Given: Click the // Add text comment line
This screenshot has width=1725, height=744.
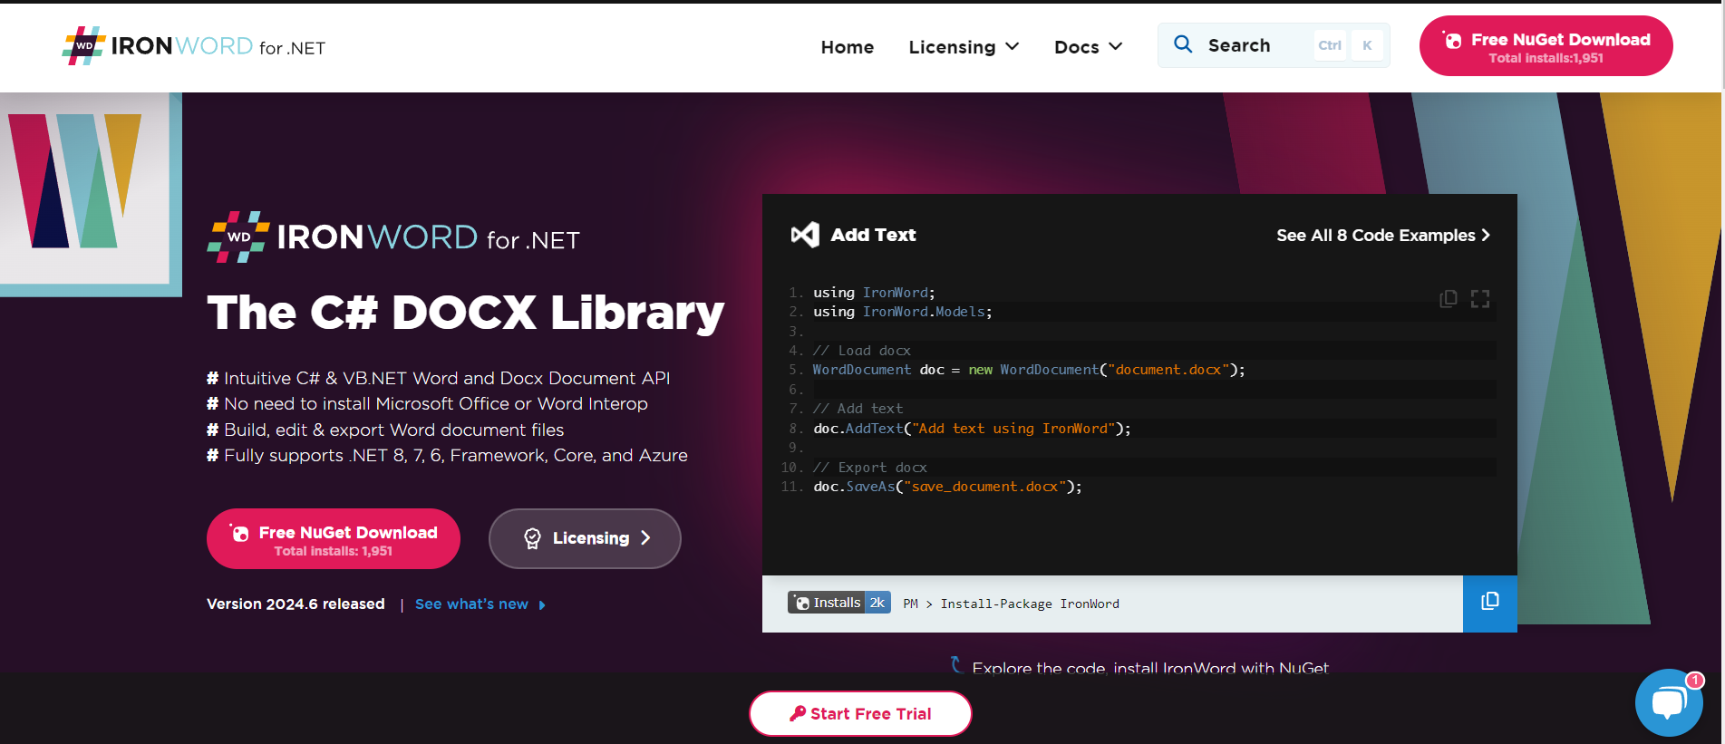Looking at the screenshot, I should (858, 409).
